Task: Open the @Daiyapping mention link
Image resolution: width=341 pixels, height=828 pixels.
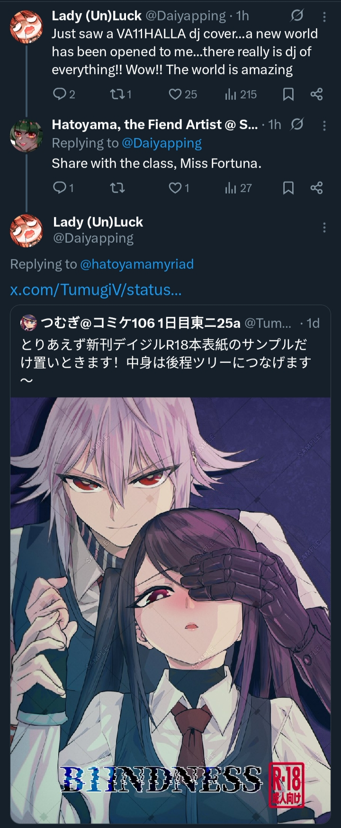Action: tap(162, 143)
